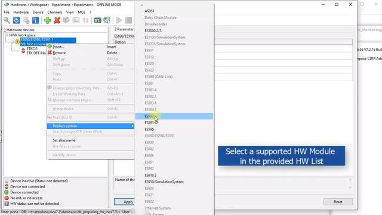Image resolution: width=382 pixels, height=215 pixels.
Task: Click the grey play start measurement icon
Action: 119,20
